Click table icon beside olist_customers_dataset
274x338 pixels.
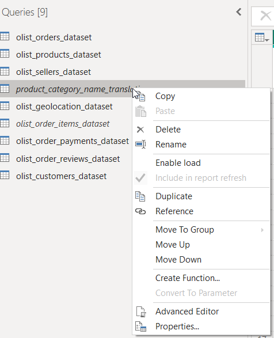click(x=5, y=175)
